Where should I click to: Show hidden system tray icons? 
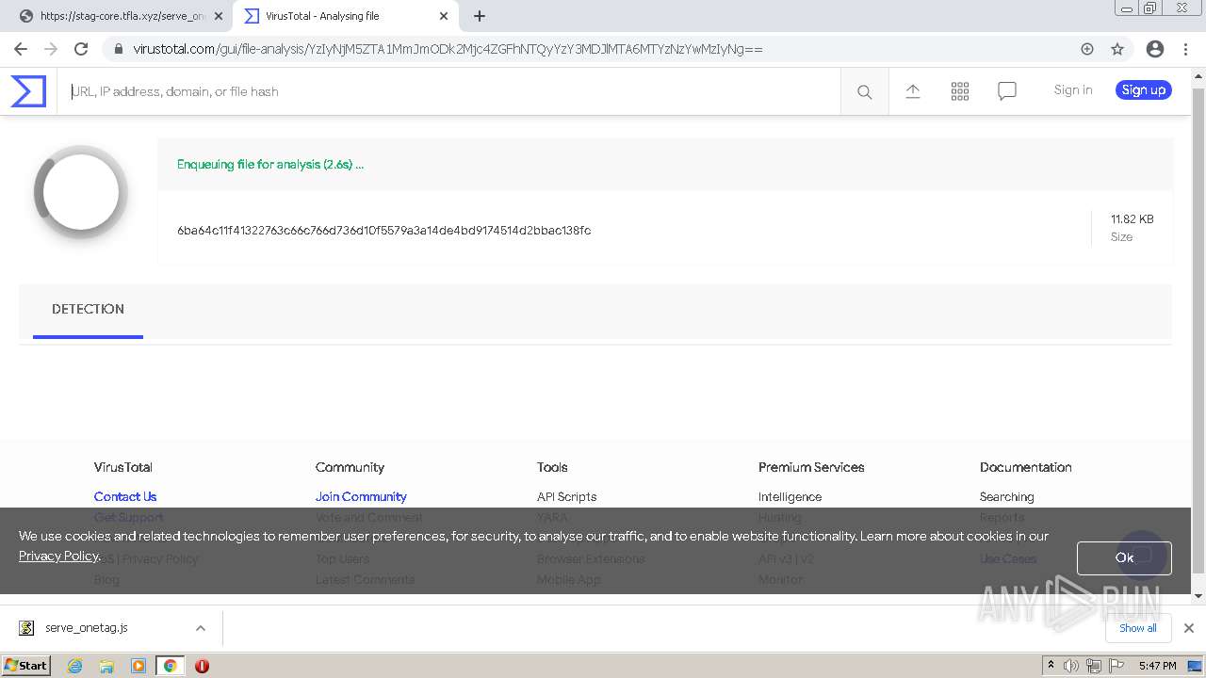(x=1051, y=665)
